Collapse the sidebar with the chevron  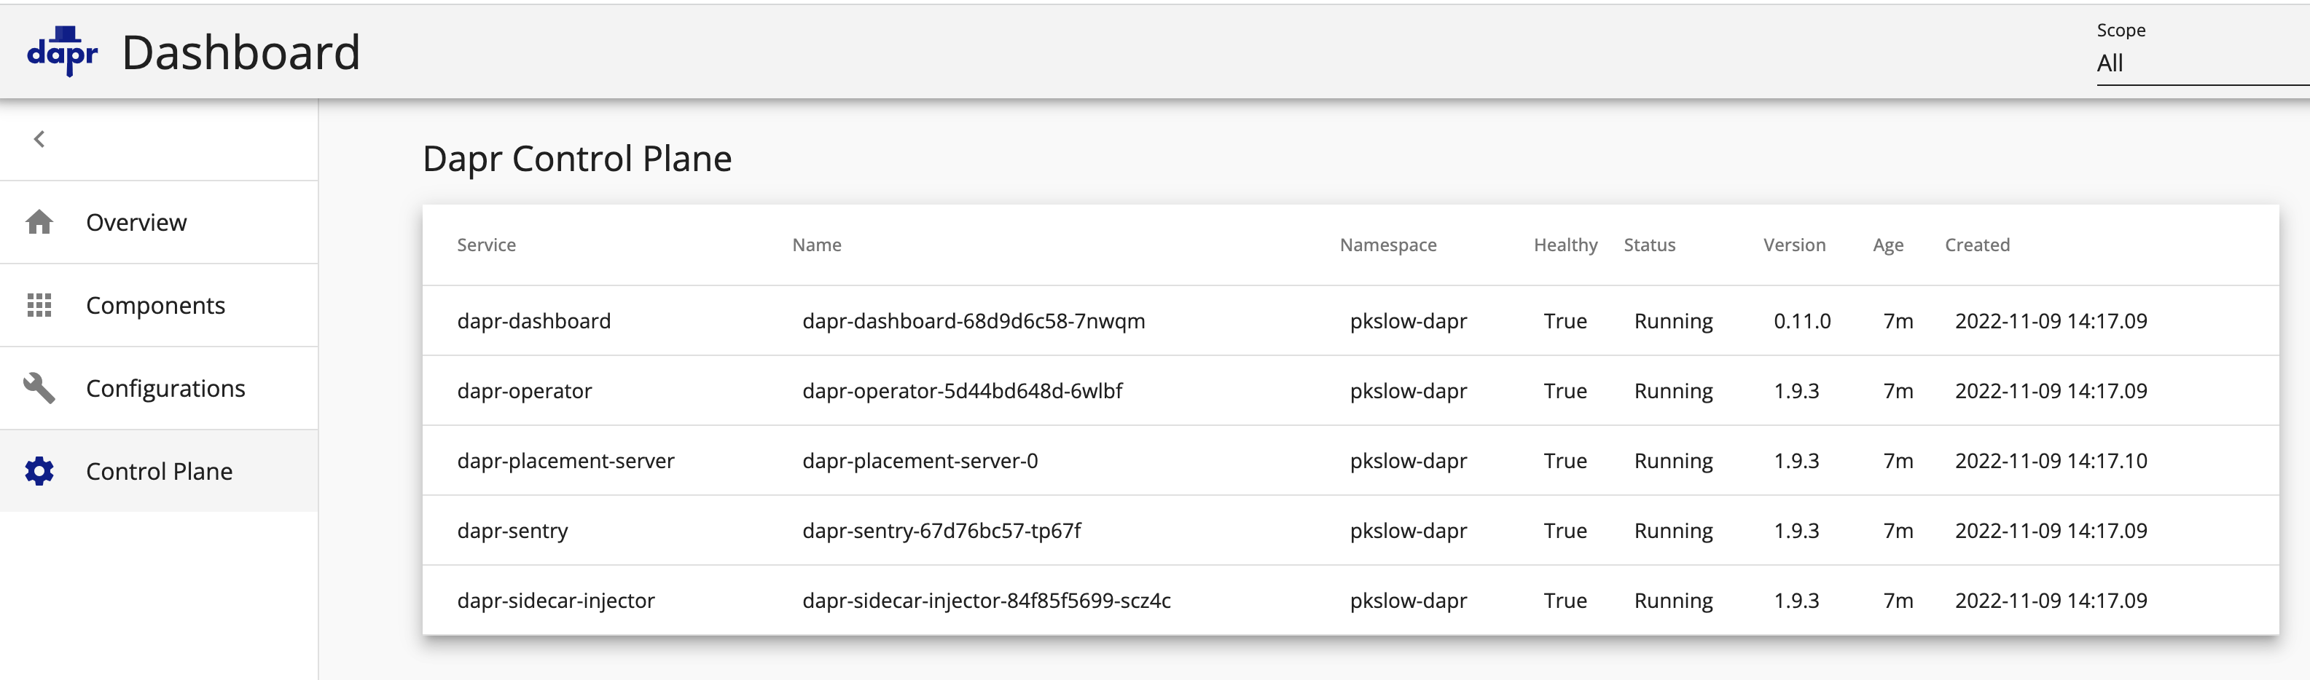click(39, 139)
